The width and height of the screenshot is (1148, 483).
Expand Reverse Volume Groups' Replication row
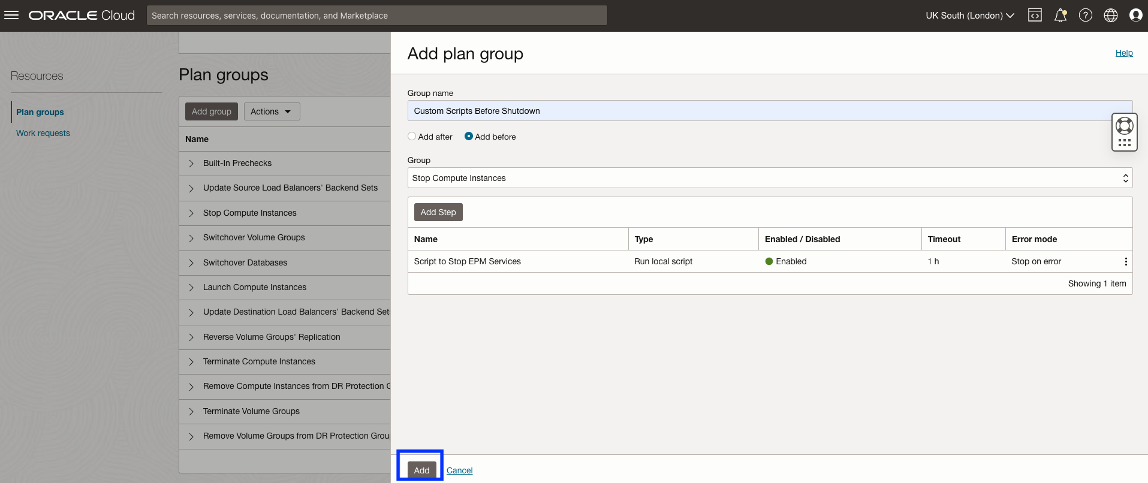[191, 337]
